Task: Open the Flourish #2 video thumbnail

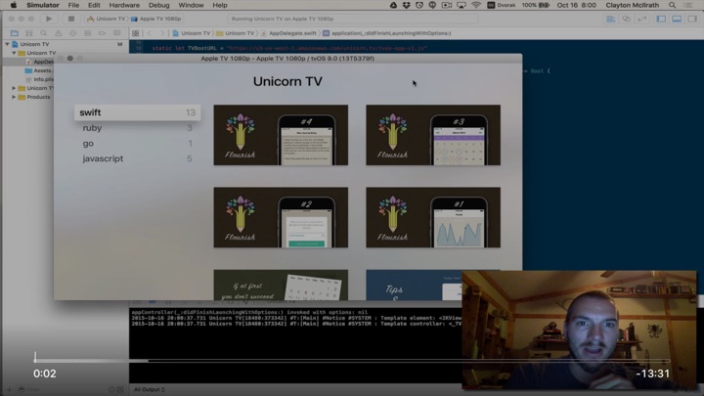Action: click(281, 217)
